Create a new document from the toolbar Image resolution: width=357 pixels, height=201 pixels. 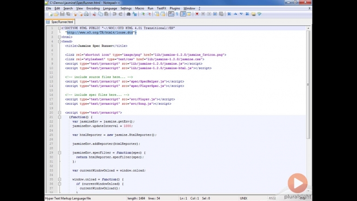point(50,14)
